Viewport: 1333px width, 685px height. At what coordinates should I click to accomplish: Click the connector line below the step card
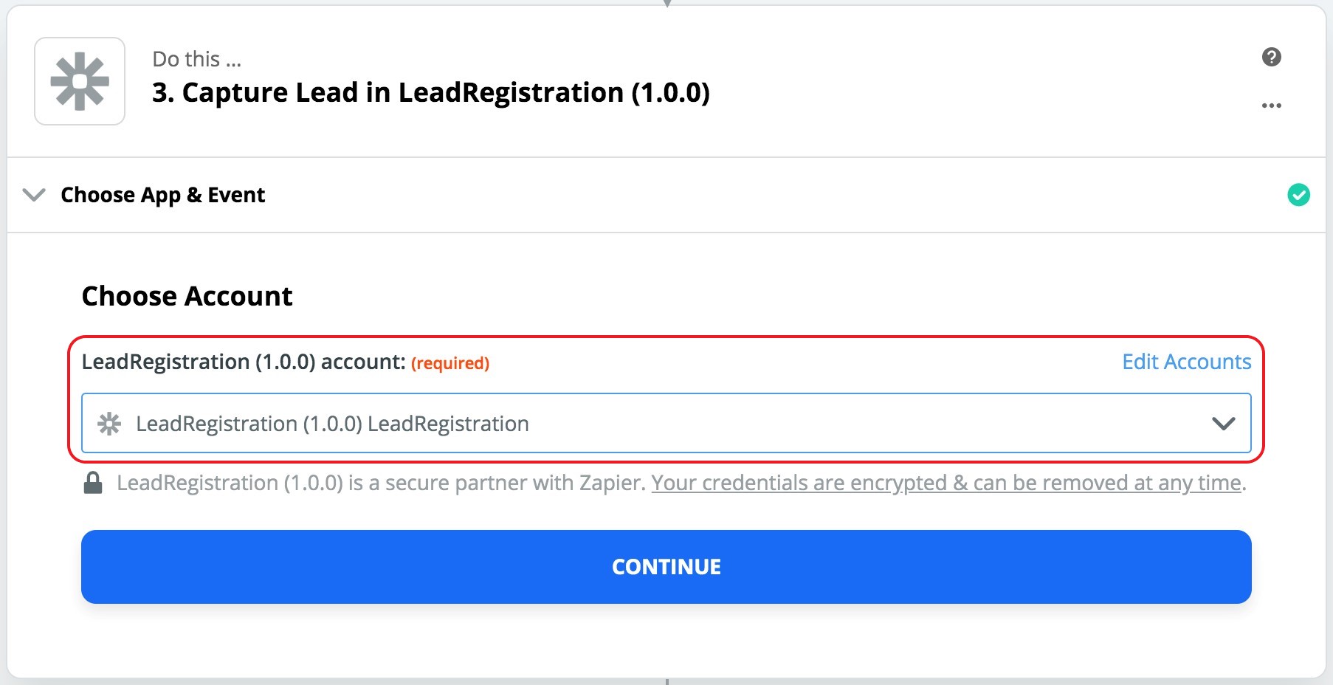tap(666, 681)
